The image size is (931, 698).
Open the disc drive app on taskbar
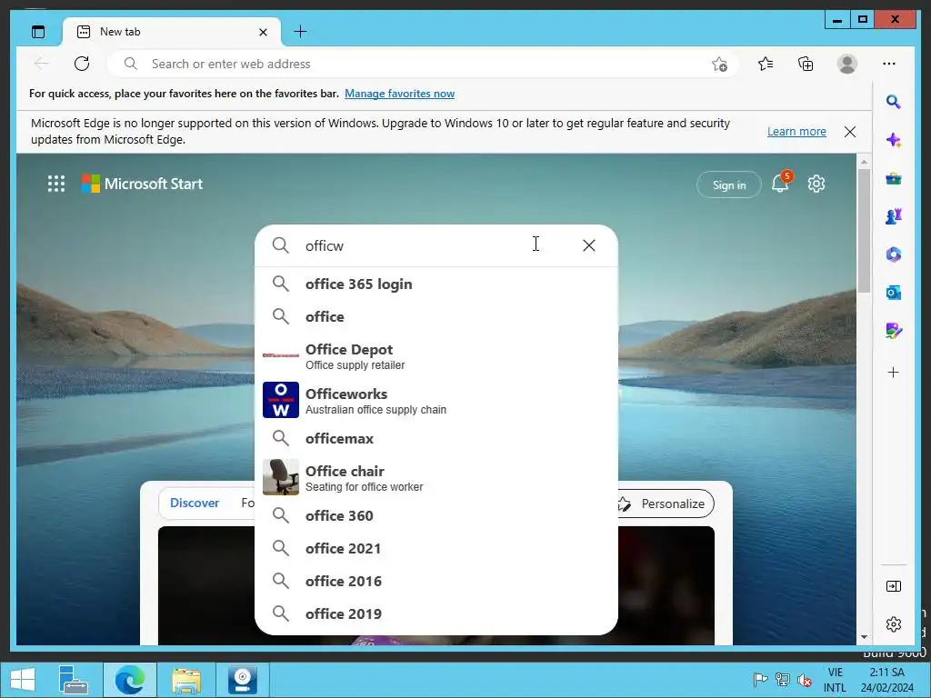(x=243, y=680)
